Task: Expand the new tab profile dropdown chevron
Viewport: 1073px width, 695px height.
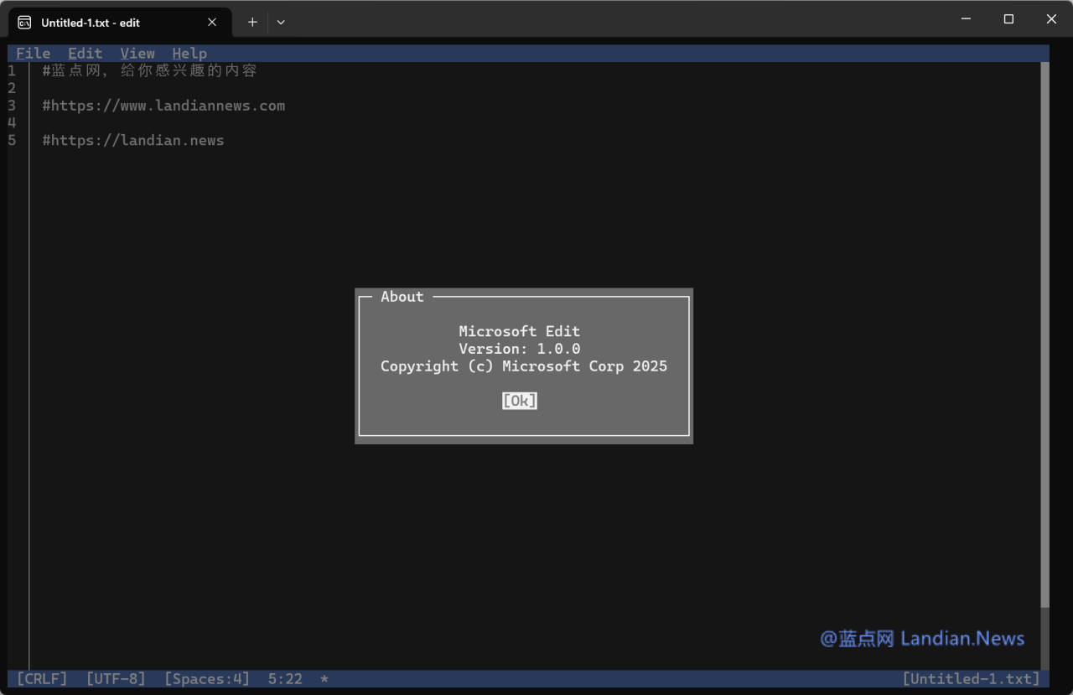Action: coord(281,23)
